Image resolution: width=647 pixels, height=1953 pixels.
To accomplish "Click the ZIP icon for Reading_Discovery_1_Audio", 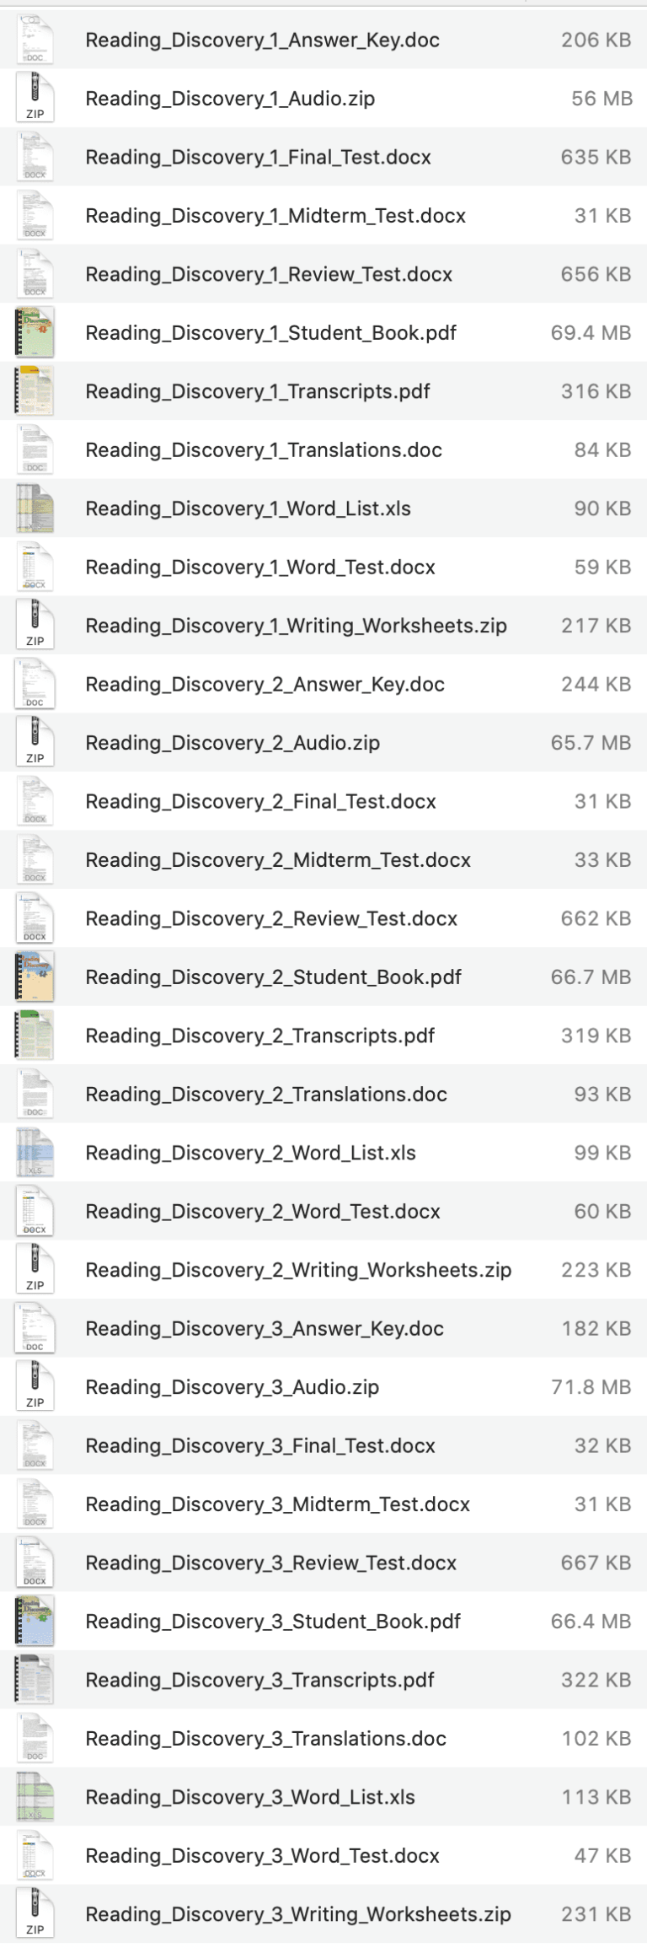I will point(35,99).
